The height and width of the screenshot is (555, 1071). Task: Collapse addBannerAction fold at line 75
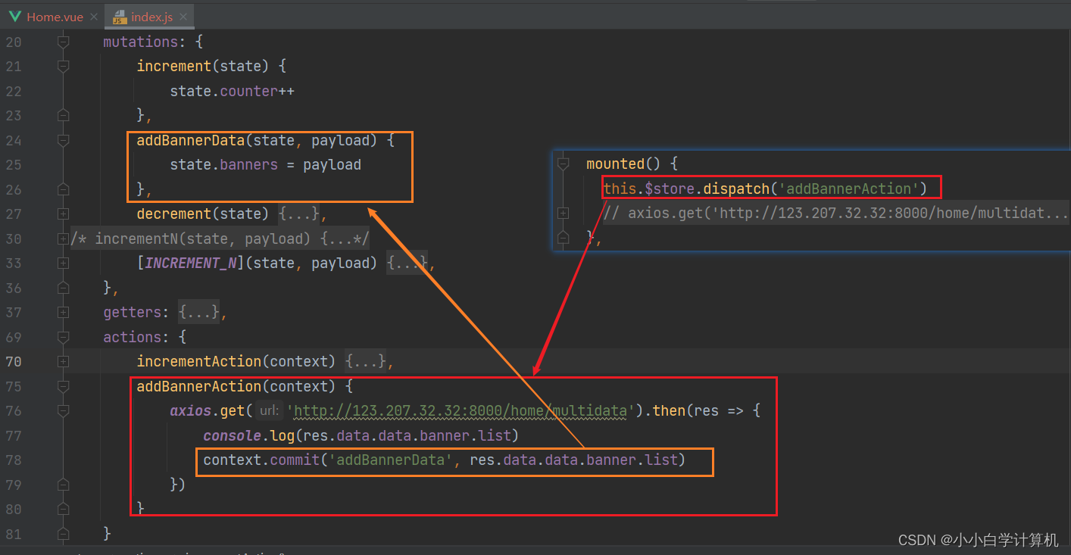point(63,387)
